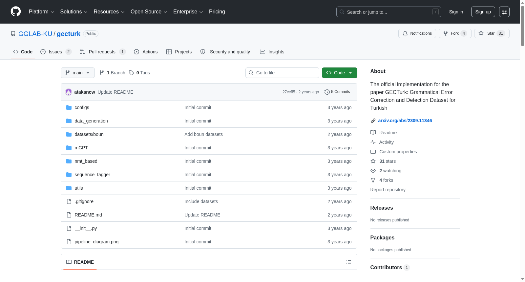Screen dimensions: 525x282
Task: Open the arxiv.org/abs/2309.11346 link
Action: point(405,121)
